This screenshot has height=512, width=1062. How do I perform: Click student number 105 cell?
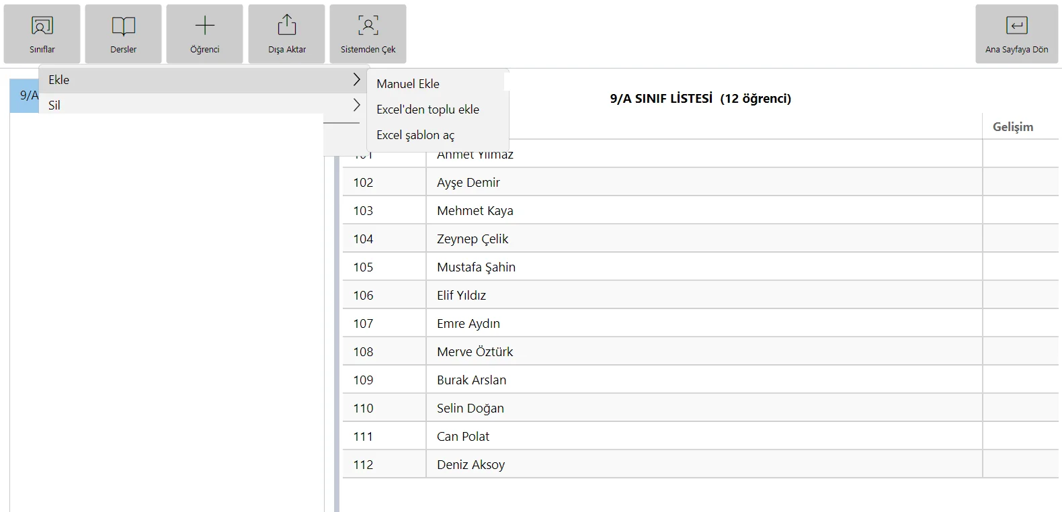[x=384, y=267]
